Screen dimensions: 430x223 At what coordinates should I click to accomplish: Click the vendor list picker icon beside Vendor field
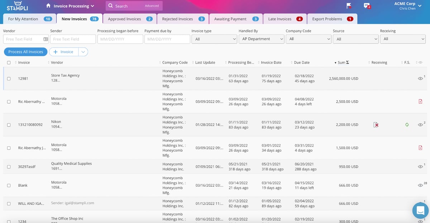45,39
